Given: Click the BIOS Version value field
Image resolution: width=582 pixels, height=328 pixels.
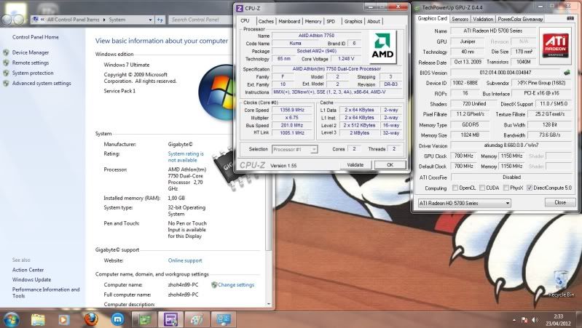Looking at the screenshot, I should click(506, 73).
